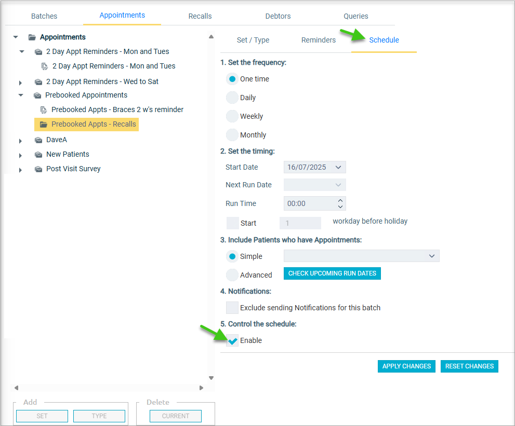
Task: Select Prebooked Appts - Braces 2 w's reminder
Action: tap(117, 110)
